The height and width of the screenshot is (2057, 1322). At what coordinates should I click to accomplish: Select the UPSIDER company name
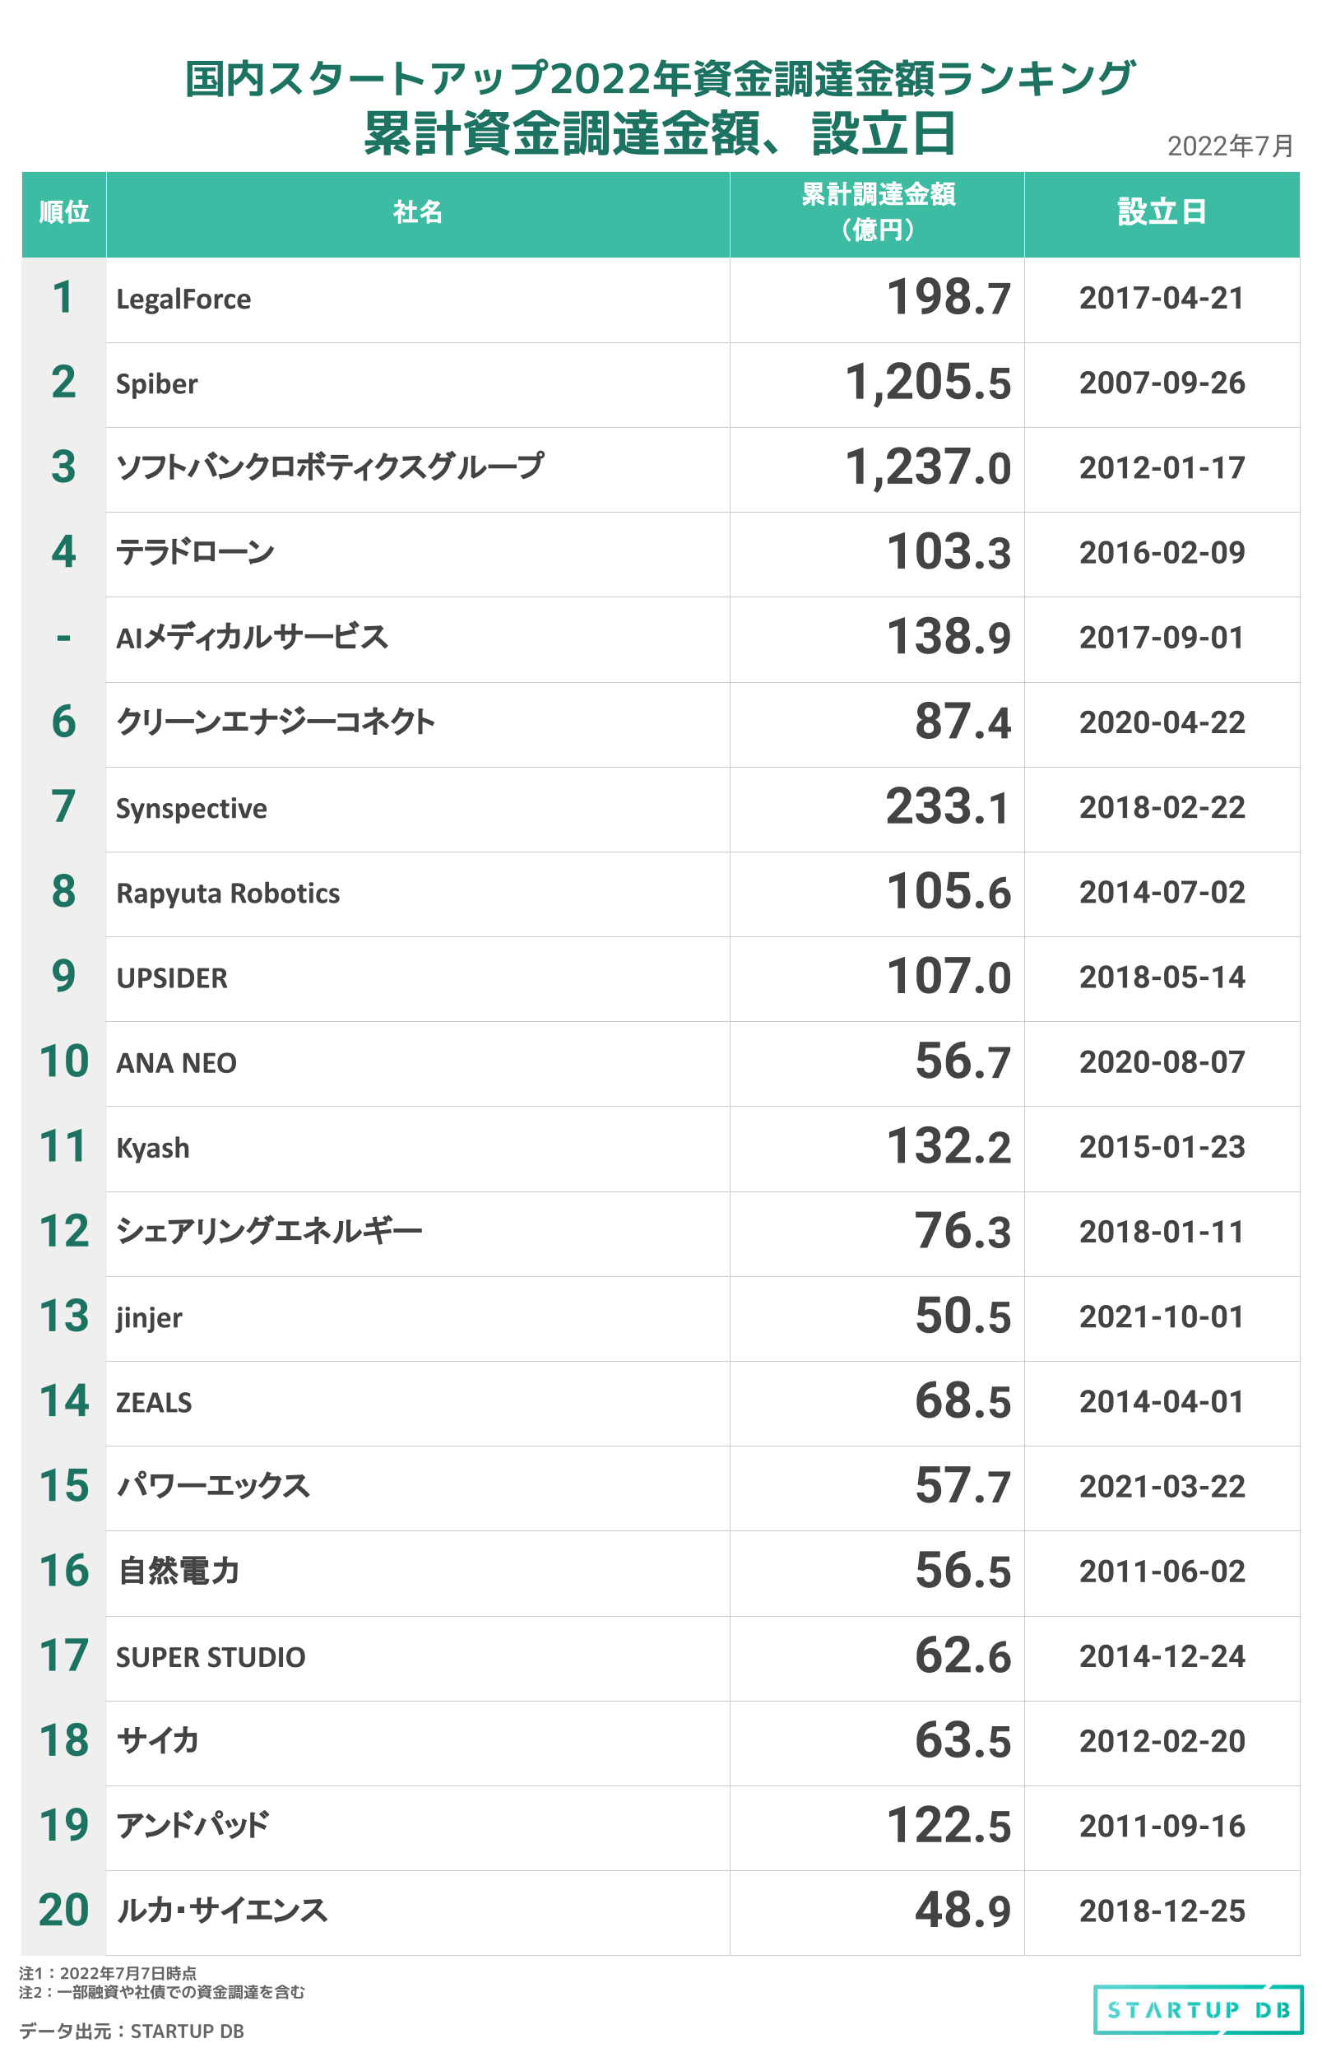coord(173,978)
